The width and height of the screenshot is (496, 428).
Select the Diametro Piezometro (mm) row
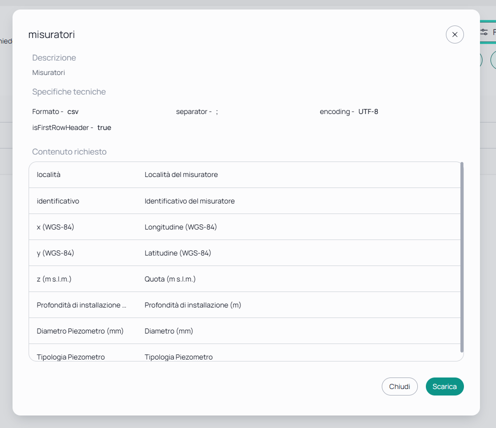click(x=244, y=331)
